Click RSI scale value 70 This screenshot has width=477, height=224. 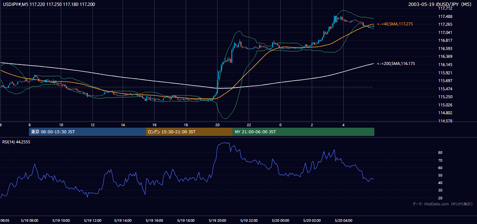[440, 160]
